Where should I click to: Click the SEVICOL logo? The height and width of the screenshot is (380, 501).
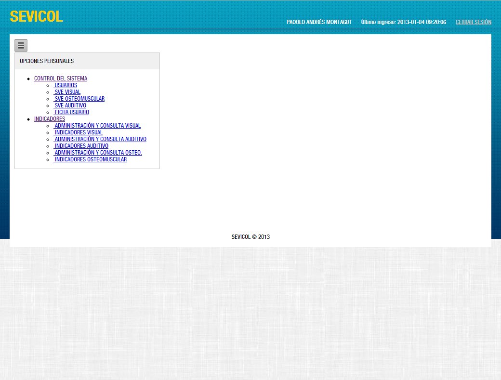click(36, 16)
